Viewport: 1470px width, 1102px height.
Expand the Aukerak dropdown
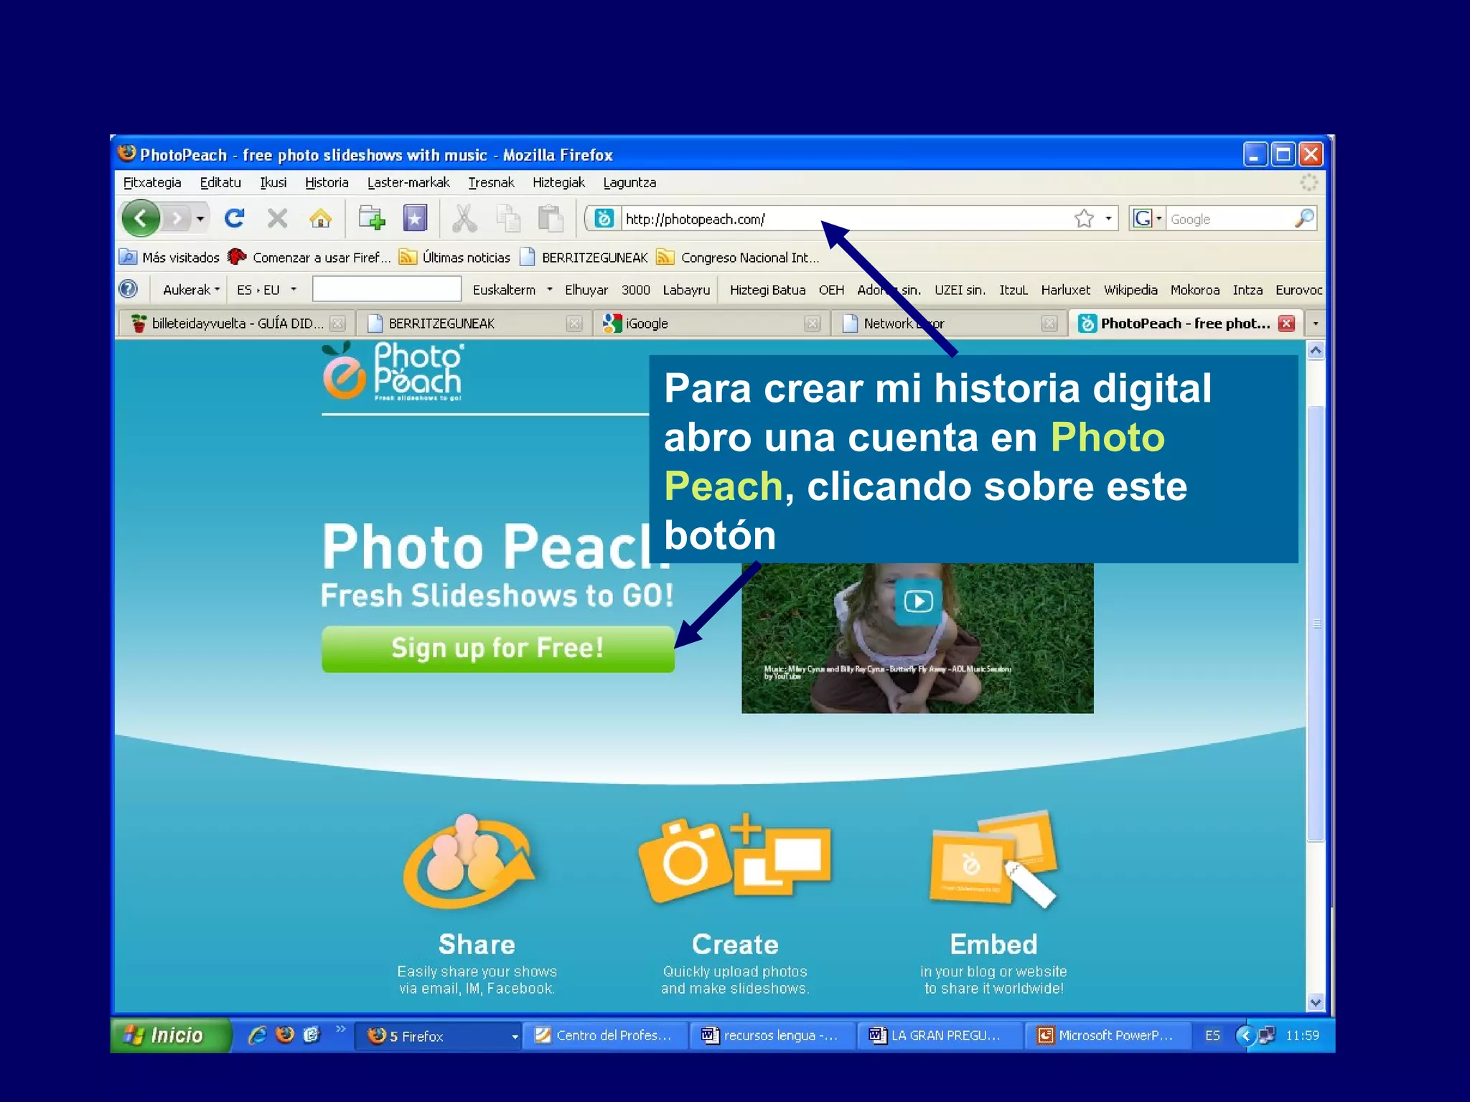pos(191,289)
